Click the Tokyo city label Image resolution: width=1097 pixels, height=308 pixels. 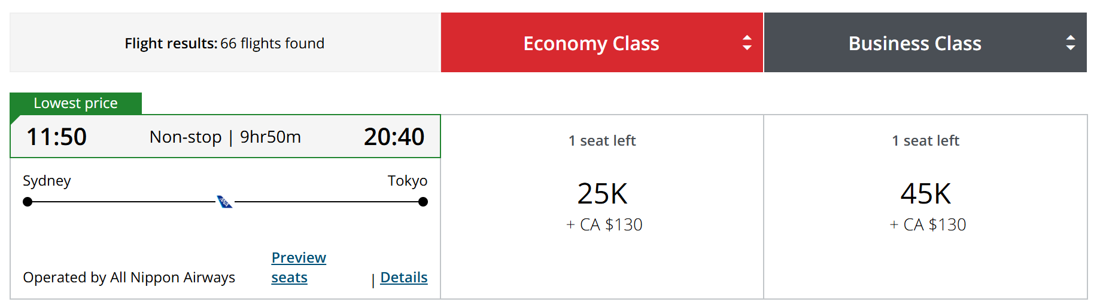click(x=407, y=181)
